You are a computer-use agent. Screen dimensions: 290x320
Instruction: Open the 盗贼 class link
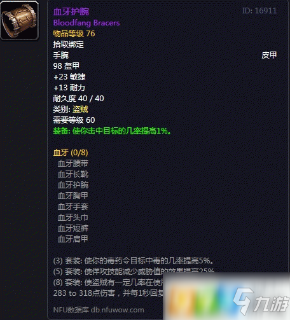(x=80, y=109)
